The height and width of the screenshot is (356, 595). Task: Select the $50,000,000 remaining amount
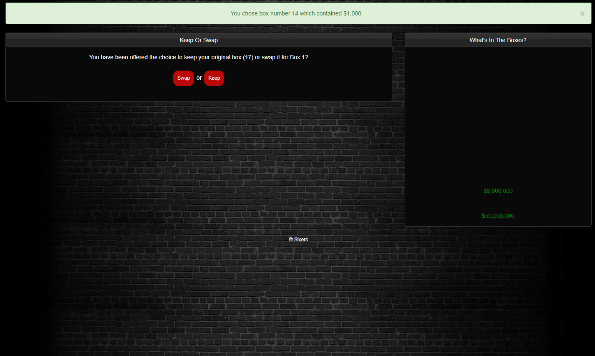click(x=498, y=216)
